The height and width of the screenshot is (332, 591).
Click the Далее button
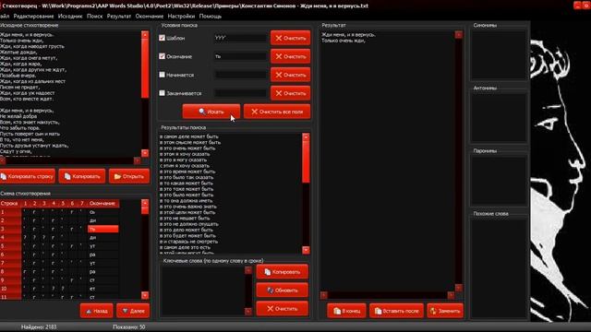coord(133,311)
